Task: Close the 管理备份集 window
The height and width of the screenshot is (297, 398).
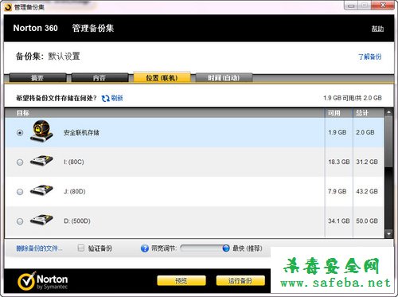Action: [x=383, y=6]
